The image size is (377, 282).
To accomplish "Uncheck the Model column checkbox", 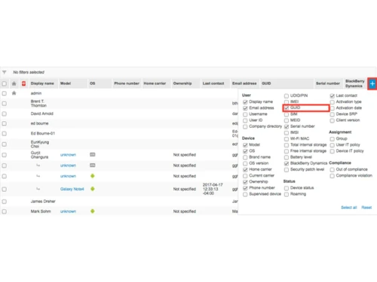I will pyautogui.click(x=245, y=145).
